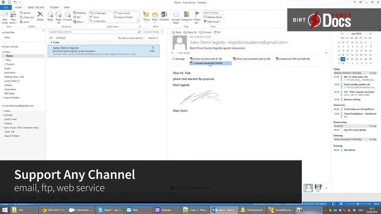Screen dimensions: 381x214
Task: Click IM button in reading pane
Action: [217, 32]
